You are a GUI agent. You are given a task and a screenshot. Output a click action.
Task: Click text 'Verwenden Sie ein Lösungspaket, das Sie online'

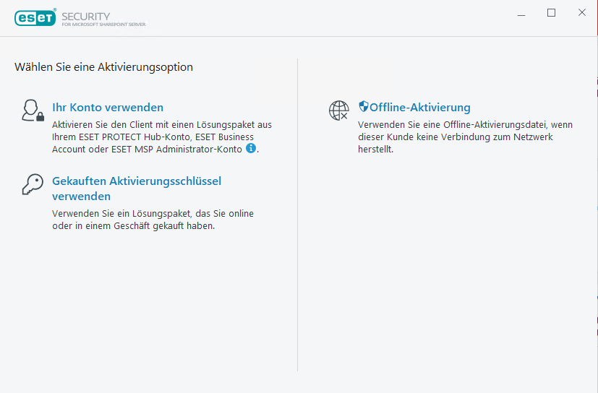[x=153, y=213]
